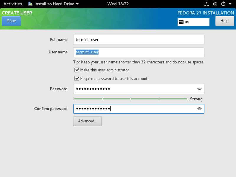Click the keyboard layout icon beside 'us'
This screenshot has height=177, width=236.
coord(181,22)
